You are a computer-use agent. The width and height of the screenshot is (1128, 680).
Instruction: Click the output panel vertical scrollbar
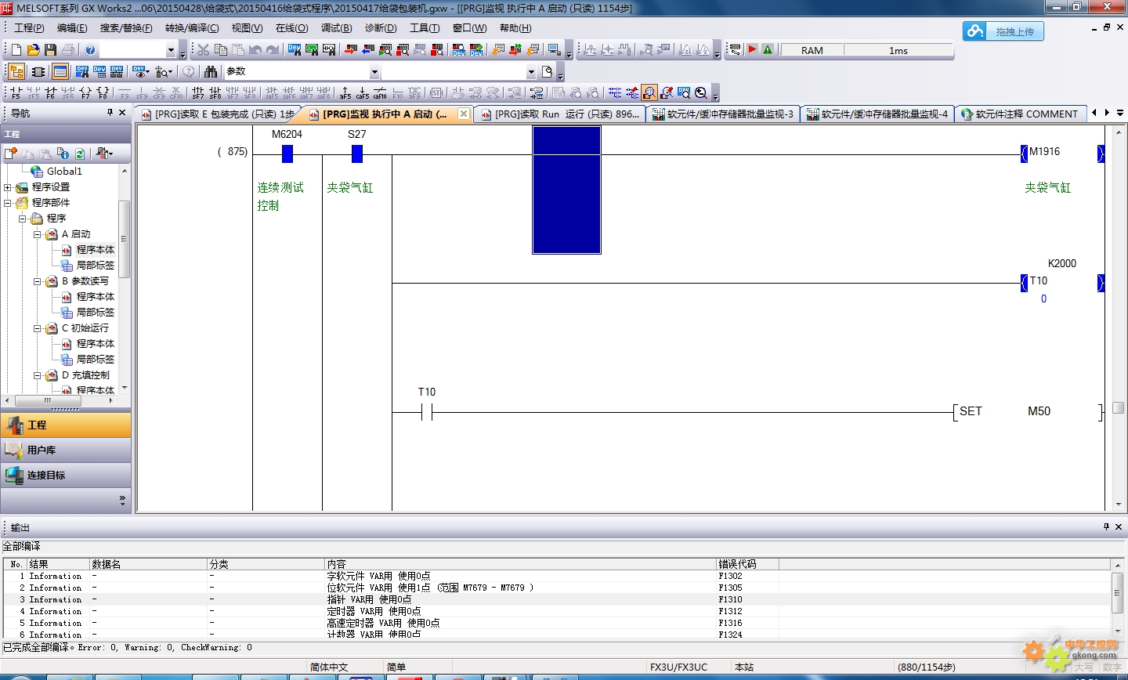pyautogui.click(x=1117, y=599)
